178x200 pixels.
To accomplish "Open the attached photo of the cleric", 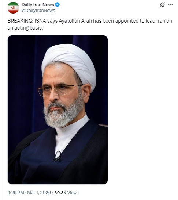I will tap(58, 110).
